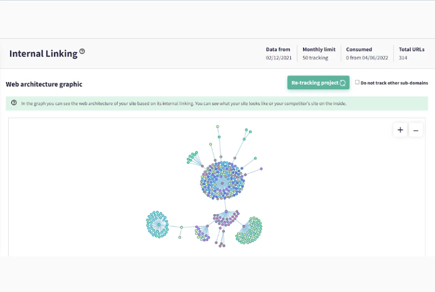435x292 pixels.
Task: Zoom out the graph with minus button
Action: click(x=416, y=130)
